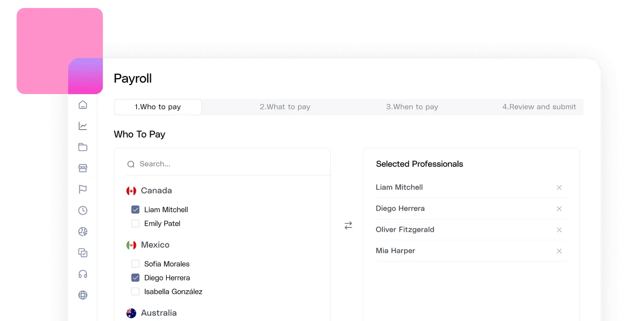The height and width of the screenshot is (321, 639).
Task: Click the Canada country group
Action: (x=149, y=190)
